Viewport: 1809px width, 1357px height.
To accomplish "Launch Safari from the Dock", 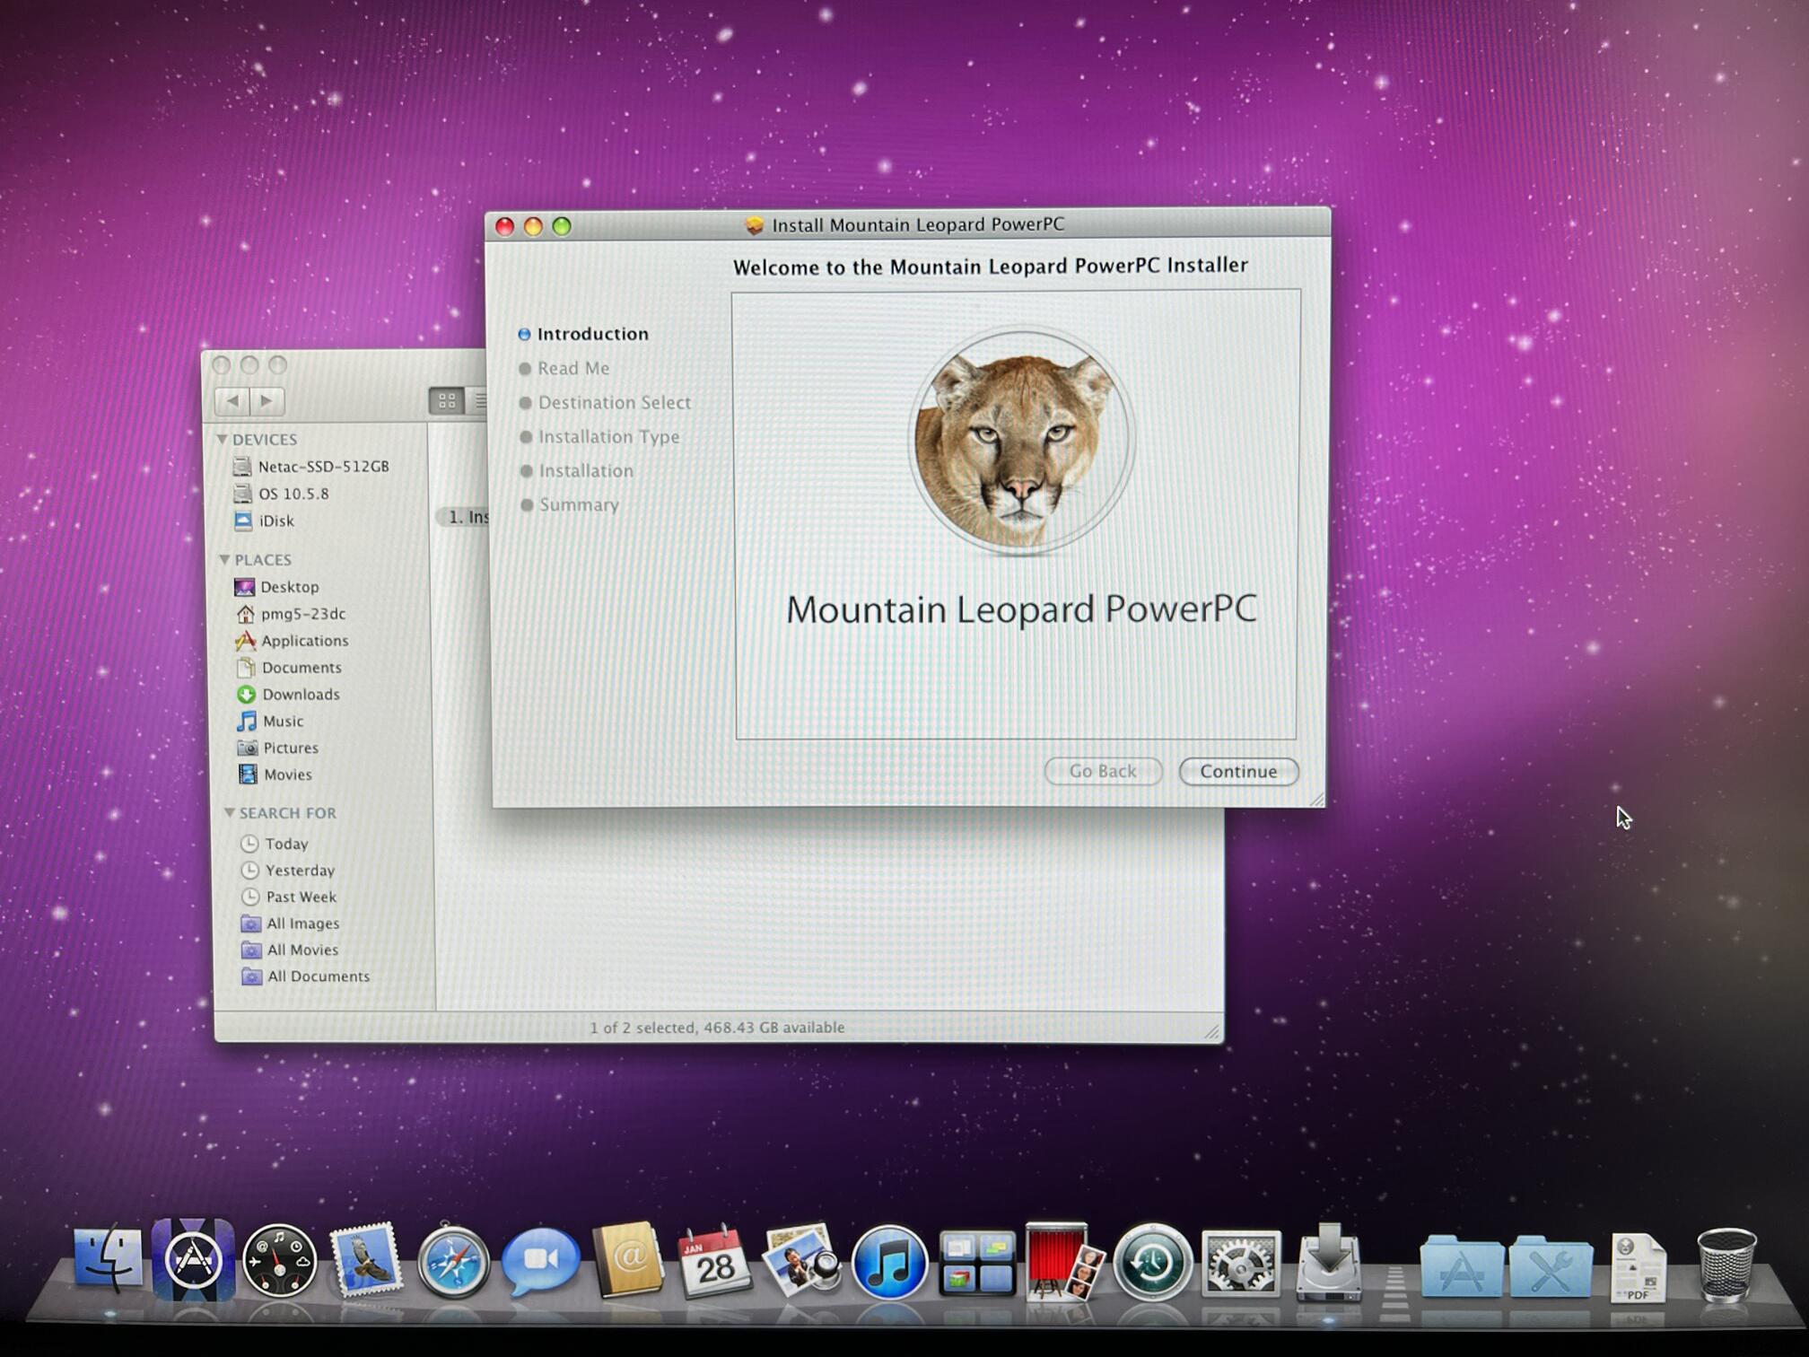I will click(453, 1263).
